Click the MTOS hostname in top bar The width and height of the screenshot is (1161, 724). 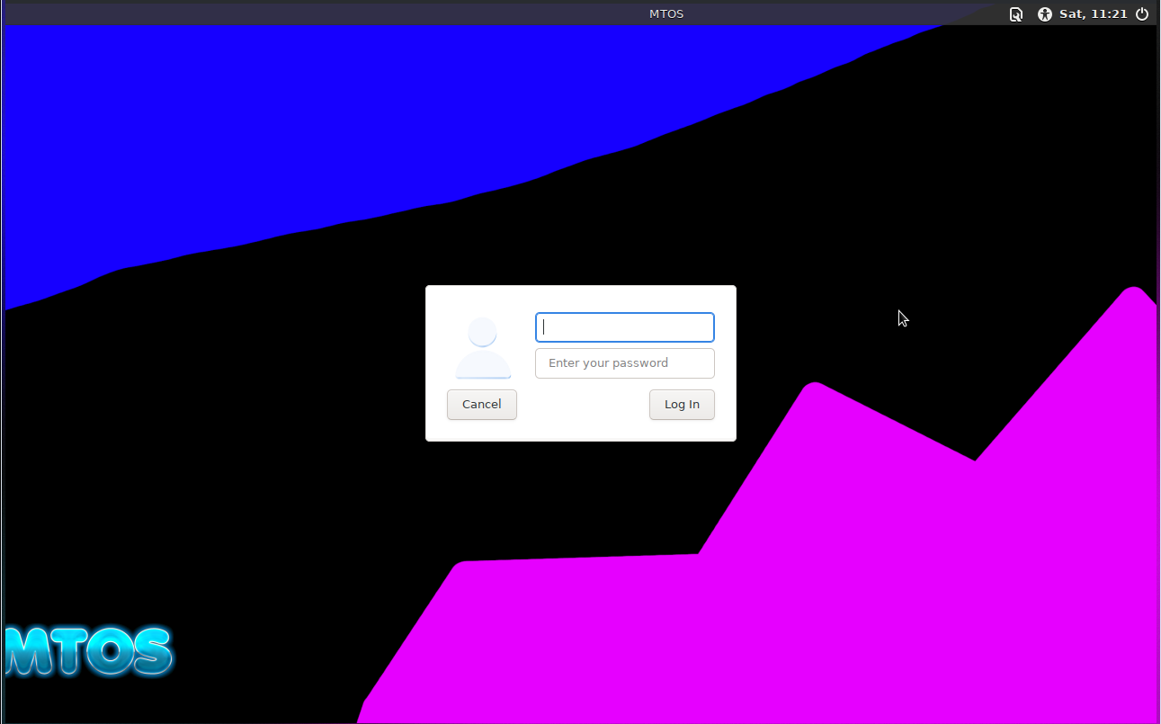pyautogui.click(x=666, y=14)
